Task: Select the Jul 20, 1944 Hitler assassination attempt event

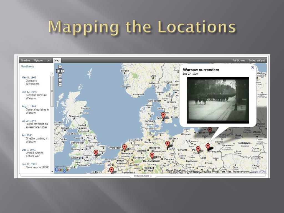Action: tap(35, 124)
